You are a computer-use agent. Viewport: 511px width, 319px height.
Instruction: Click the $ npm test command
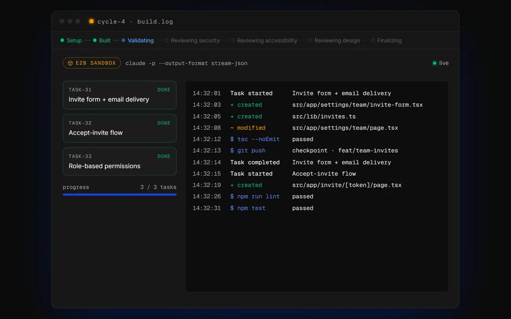point(248,208)
